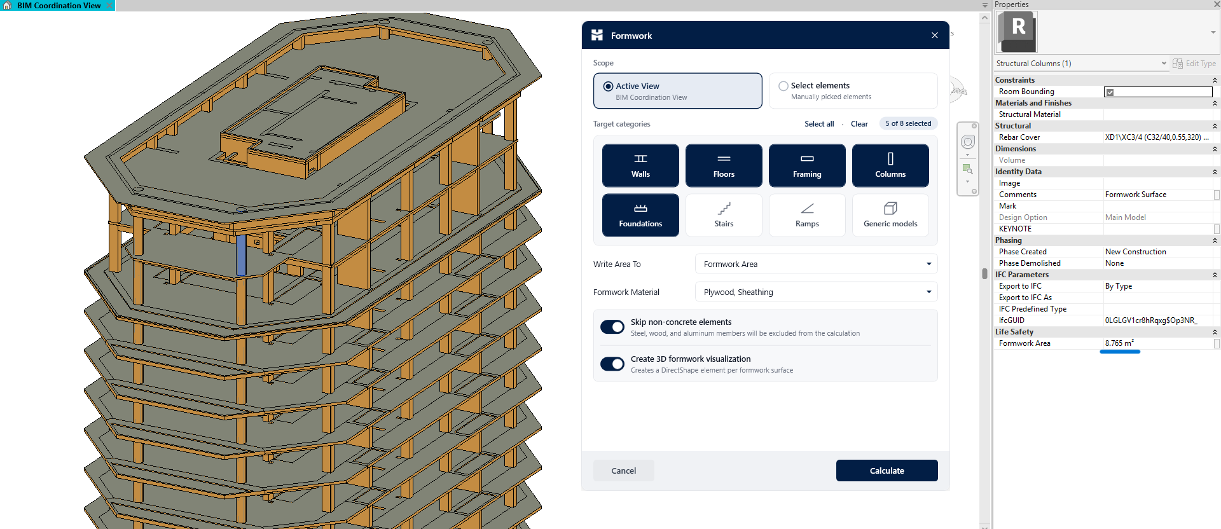
Task: Collapse the Identity Data section
Action: click(x=1215, y=172)
